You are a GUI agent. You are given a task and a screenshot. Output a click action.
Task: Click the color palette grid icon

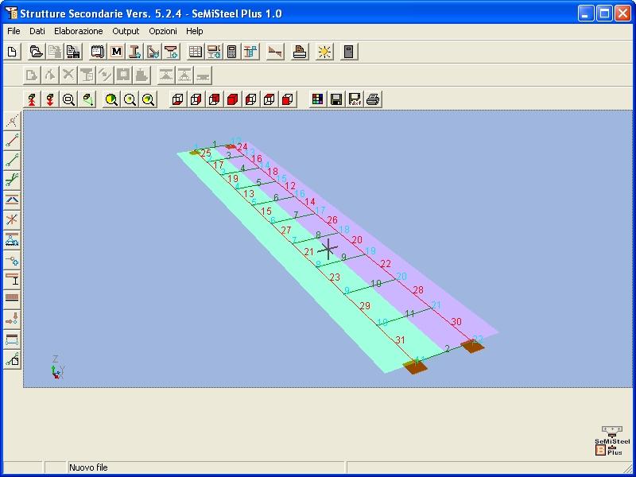318,99
